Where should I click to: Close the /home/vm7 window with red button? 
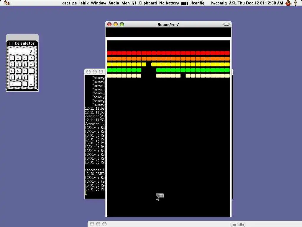pos(109,24)
